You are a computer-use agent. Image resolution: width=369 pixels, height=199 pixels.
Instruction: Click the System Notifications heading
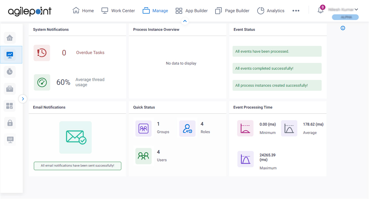[x=51, y=30]
